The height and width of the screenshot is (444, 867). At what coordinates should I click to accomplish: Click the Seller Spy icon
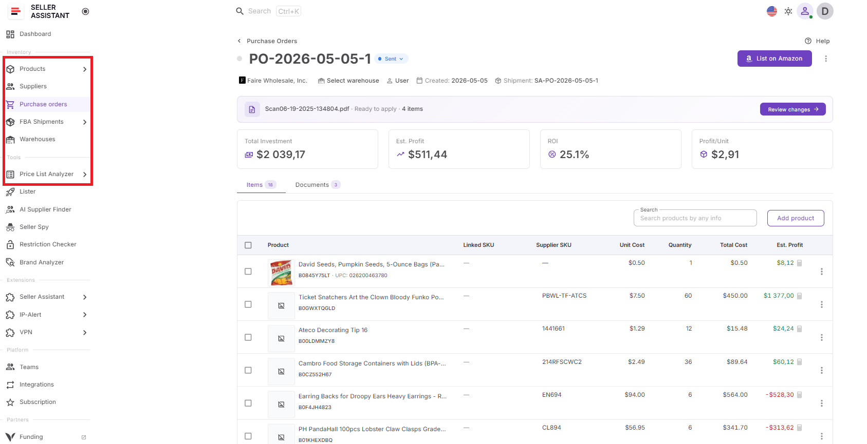[10, 227]
